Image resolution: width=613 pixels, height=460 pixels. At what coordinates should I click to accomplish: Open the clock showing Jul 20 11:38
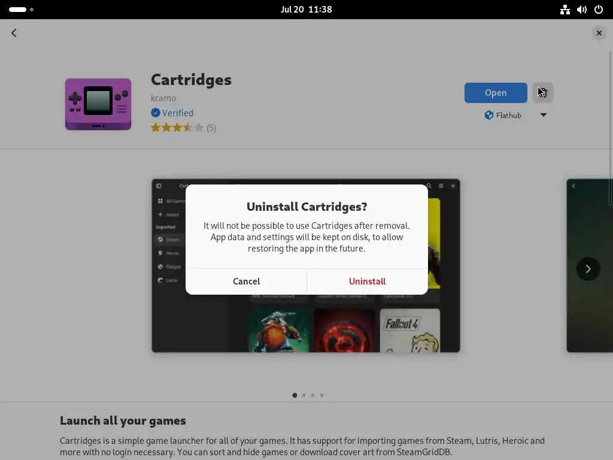click(306, 10)
